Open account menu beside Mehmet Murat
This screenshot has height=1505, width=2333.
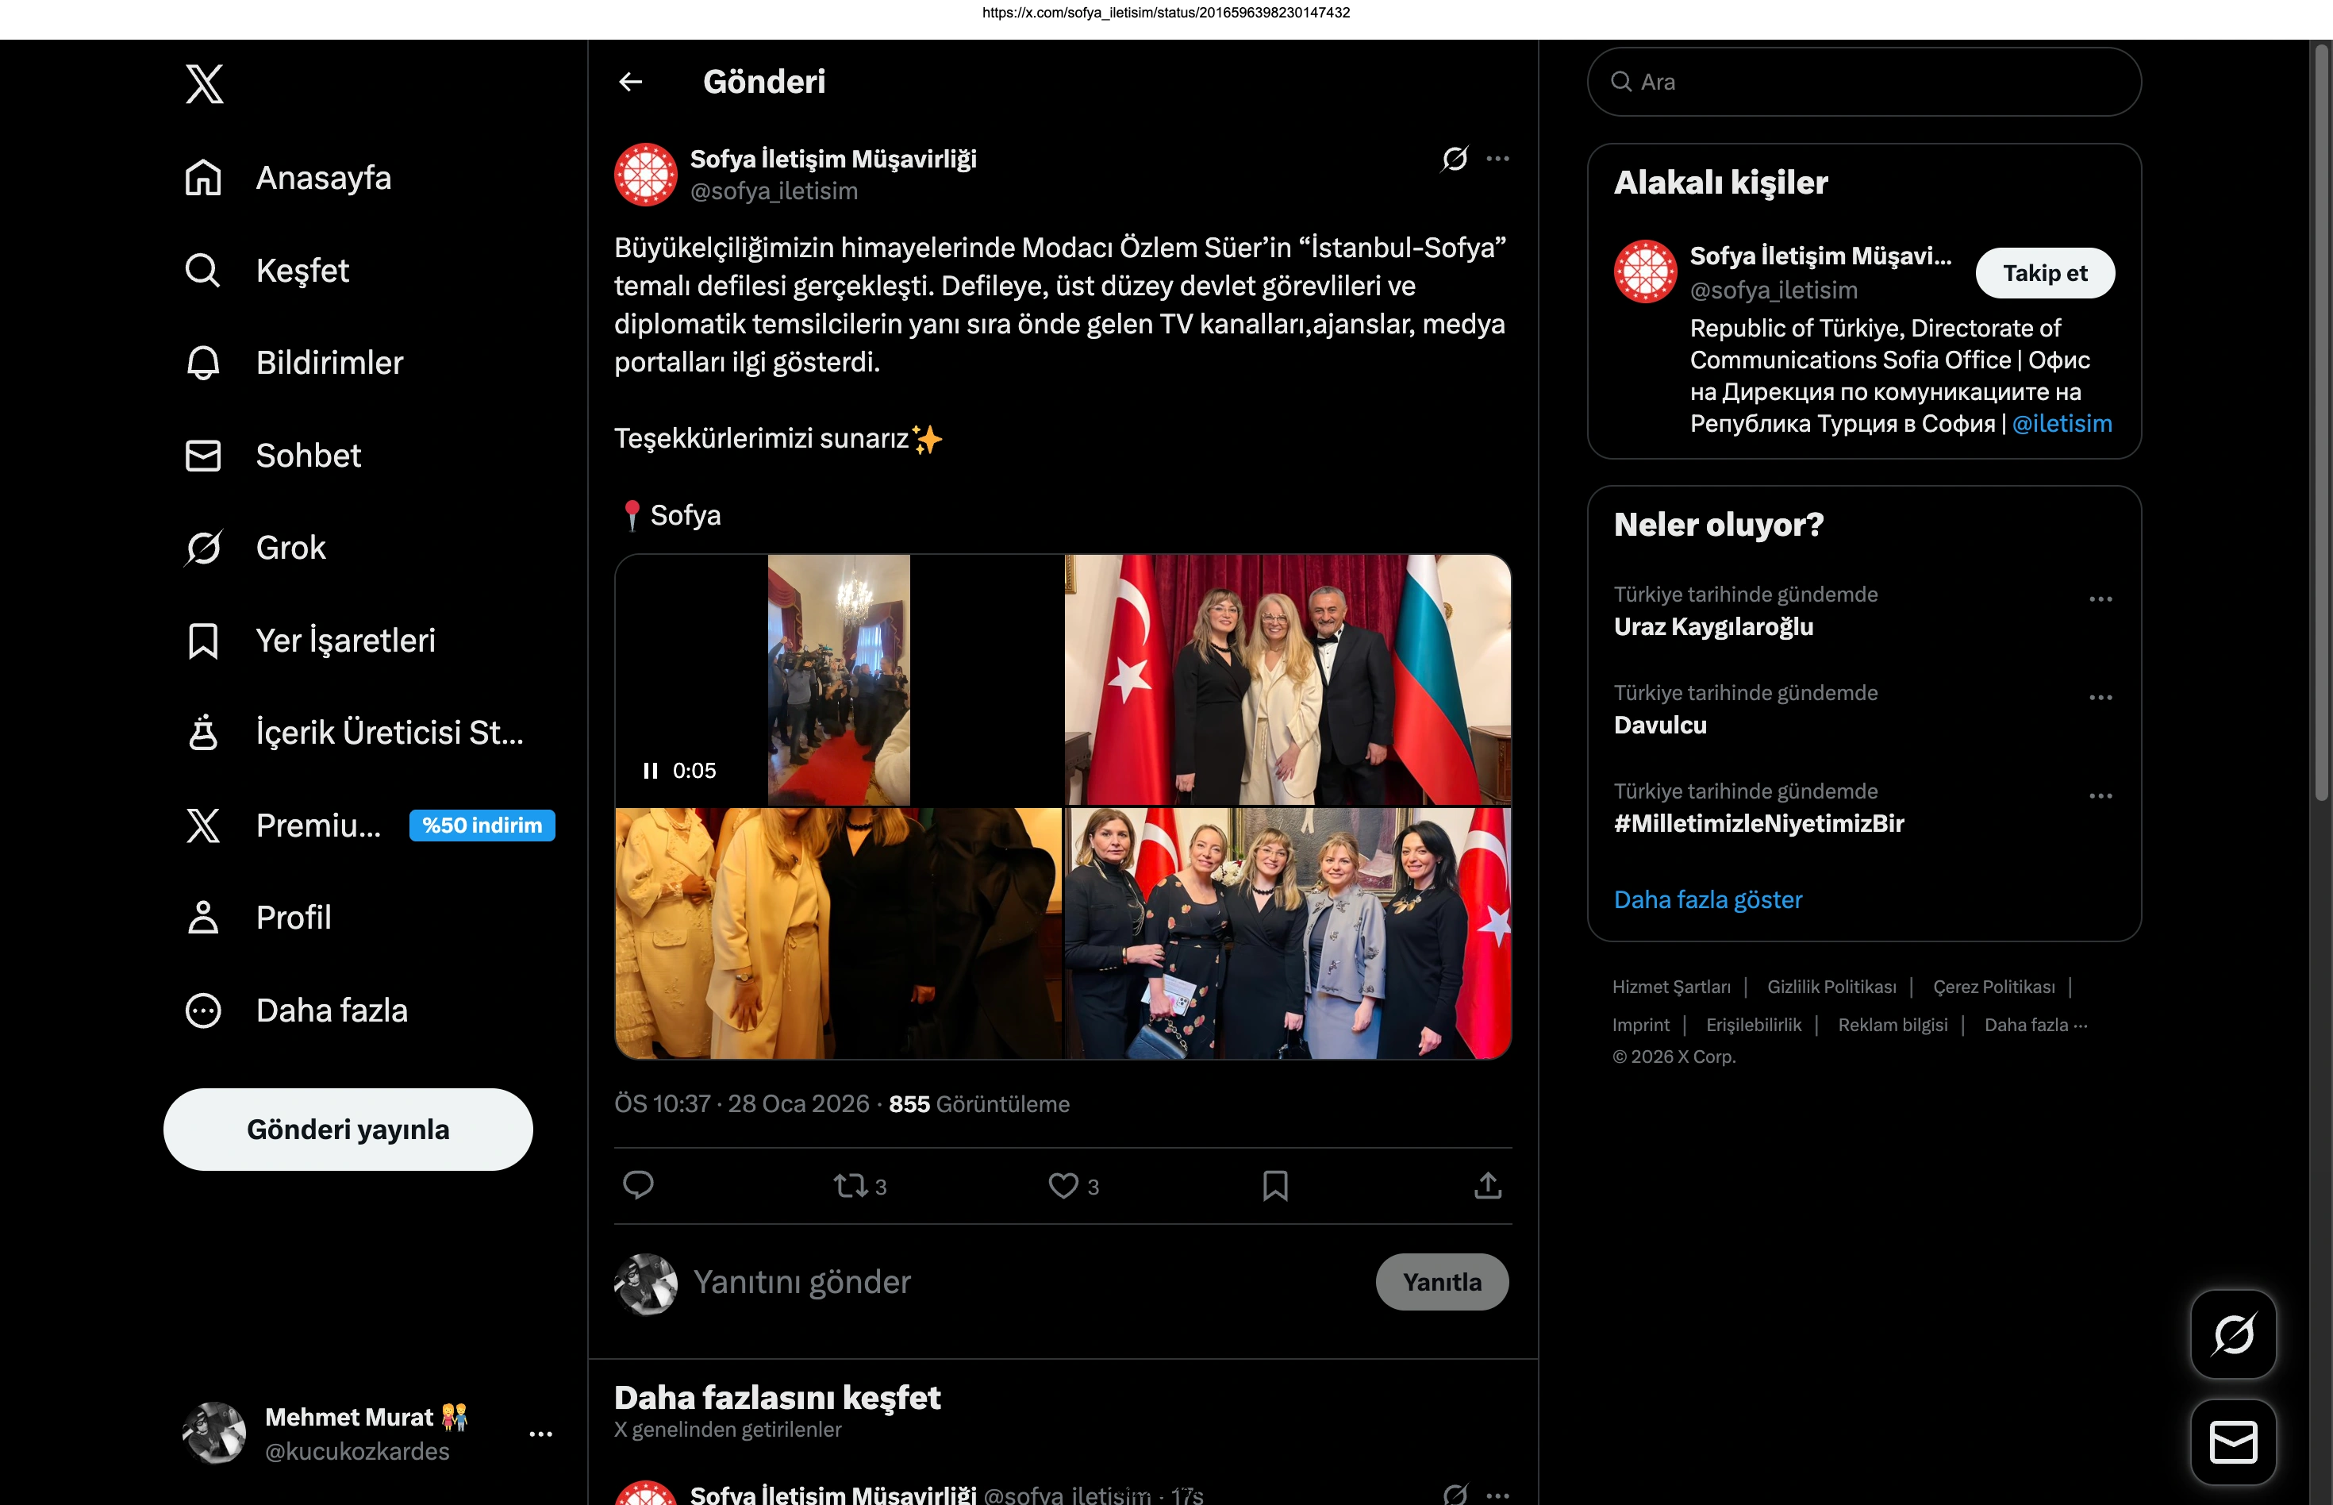tap(540, 1434)
